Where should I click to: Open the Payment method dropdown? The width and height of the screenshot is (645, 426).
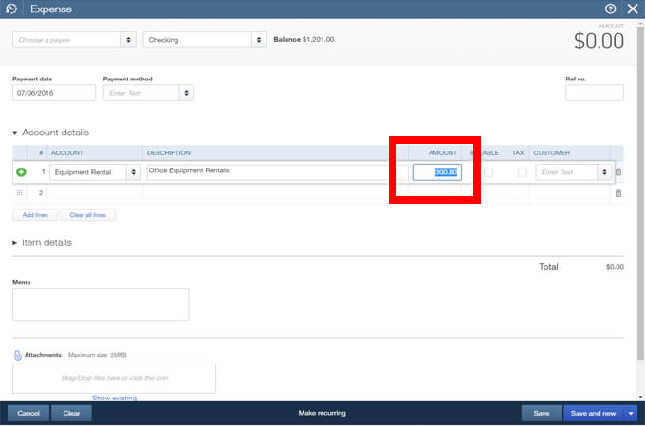[186, 93]
